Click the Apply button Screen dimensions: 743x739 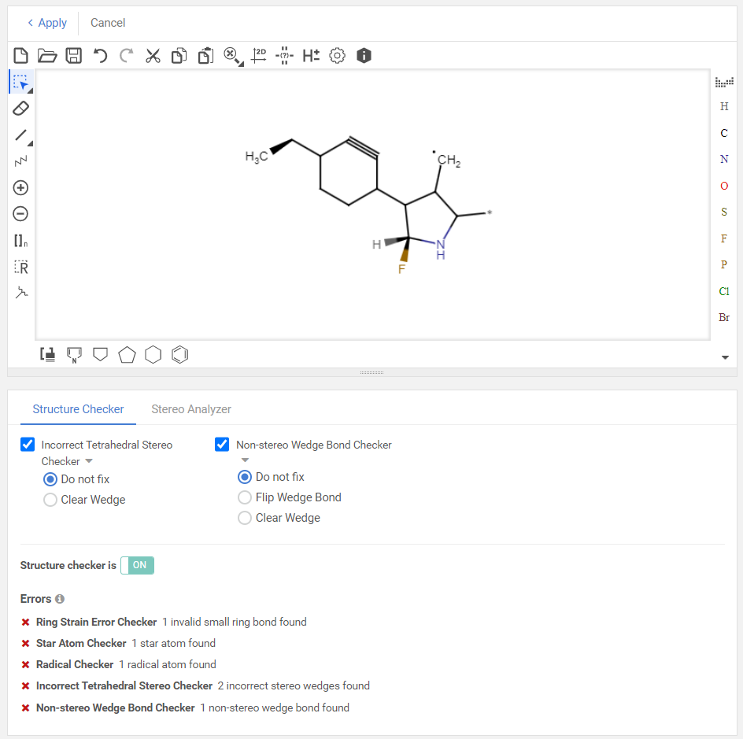(x=47, y=23)
